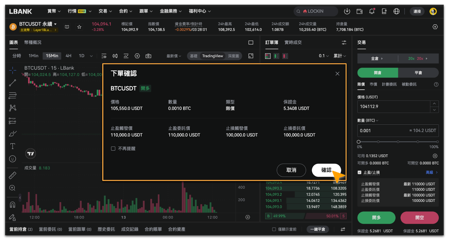Screen dimensions: 450x241
Task: Check the 不再提醒 checkbox
Action: pos(113,149)
